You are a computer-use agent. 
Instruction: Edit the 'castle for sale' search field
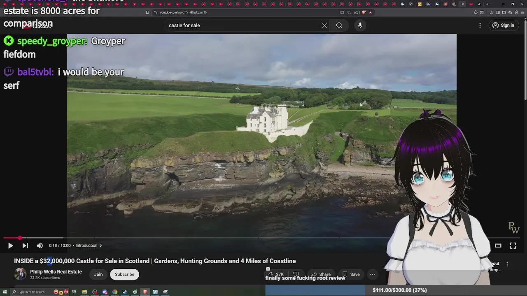coord(243,25)
